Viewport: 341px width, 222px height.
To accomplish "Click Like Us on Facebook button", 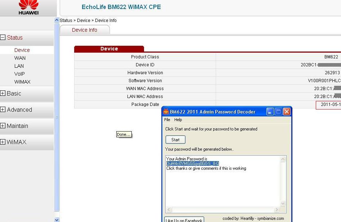I will pyautogui.click(x=184, y=219).
